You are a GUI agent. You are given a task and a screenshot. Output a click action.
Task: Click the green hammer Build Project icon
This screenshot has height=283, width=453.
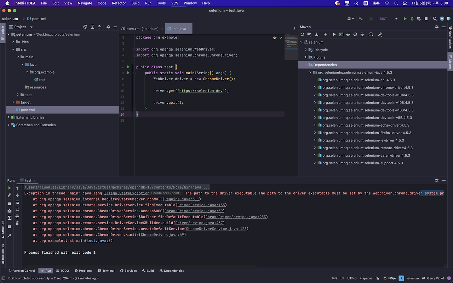click(361, 19)
